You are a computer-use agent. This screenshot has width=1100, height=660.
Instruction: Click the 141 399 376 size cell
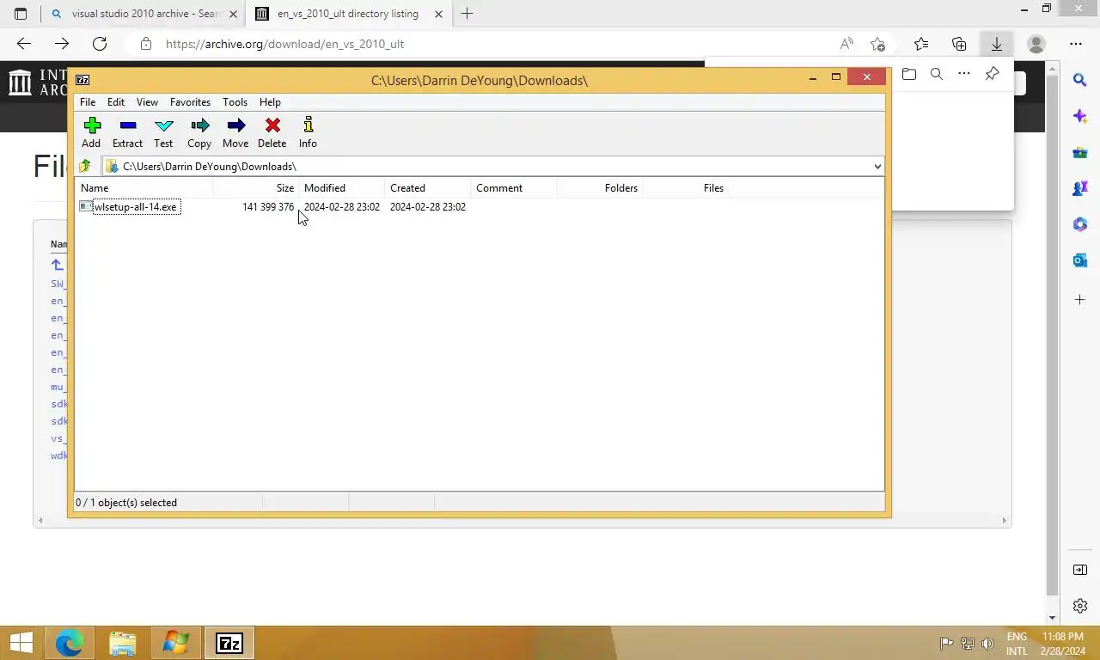click(x=268, y=206)
